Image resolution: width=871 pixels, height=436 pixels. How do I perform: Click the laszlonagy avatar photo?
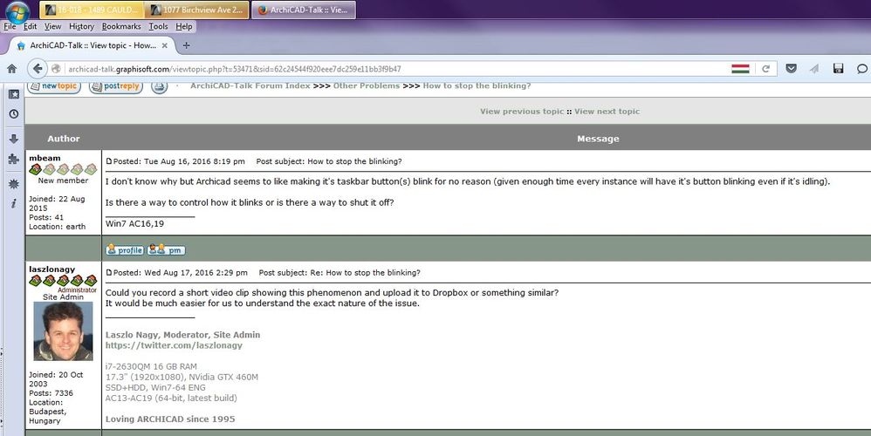pos(63,331)
